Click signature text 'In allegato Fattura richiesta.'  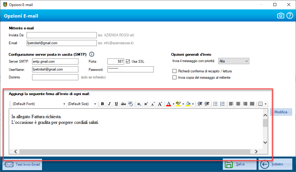tap(36, 117)
